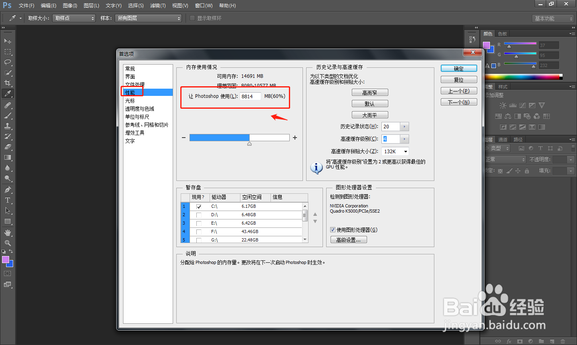The image size is (577, 345).
Task: Select the Zoom tool
Action: (8, 243)
